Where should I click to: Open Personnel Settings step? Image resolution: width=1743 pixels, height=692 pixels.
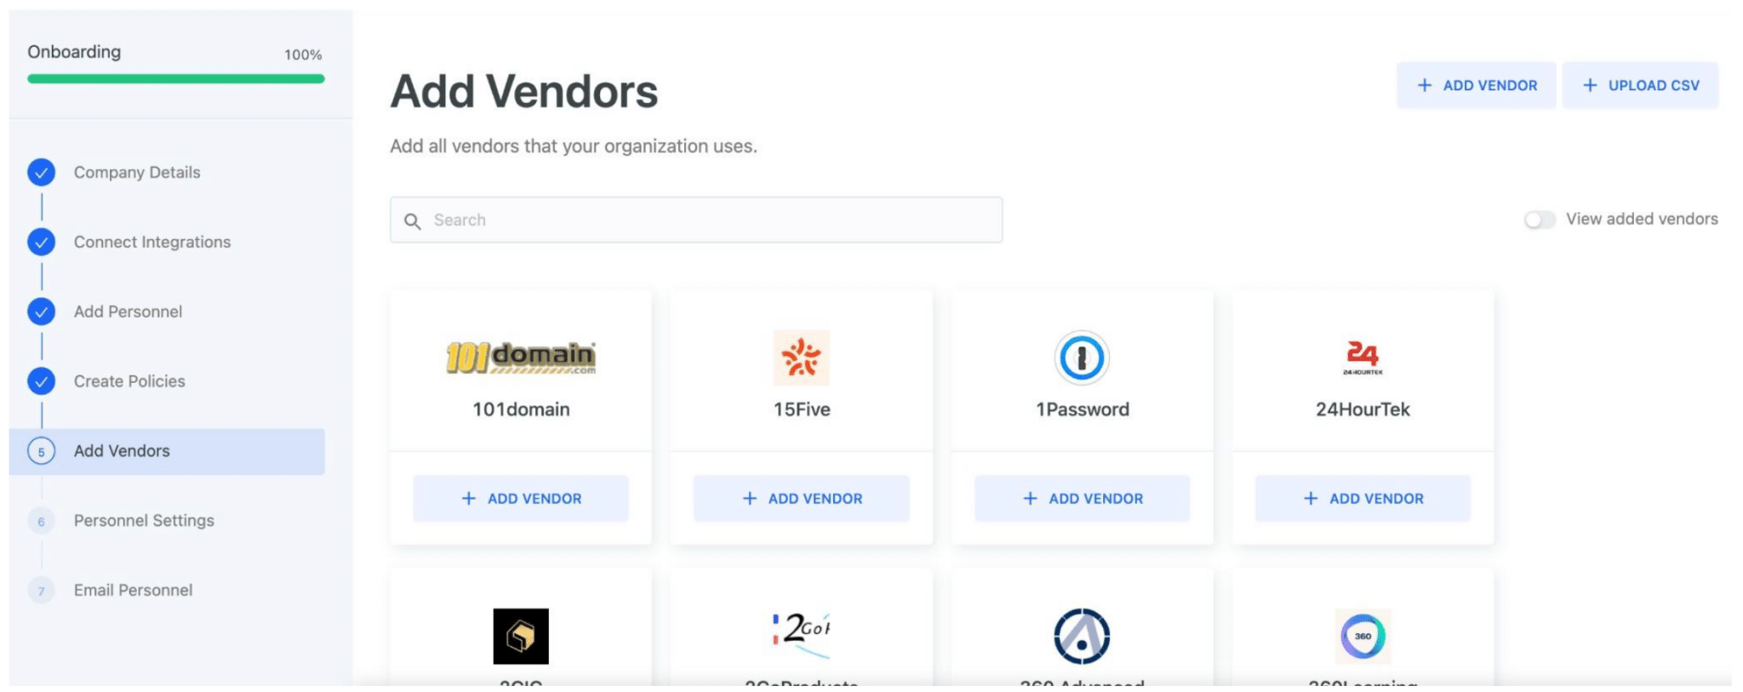pyautogui.click(x=144, y=520)
